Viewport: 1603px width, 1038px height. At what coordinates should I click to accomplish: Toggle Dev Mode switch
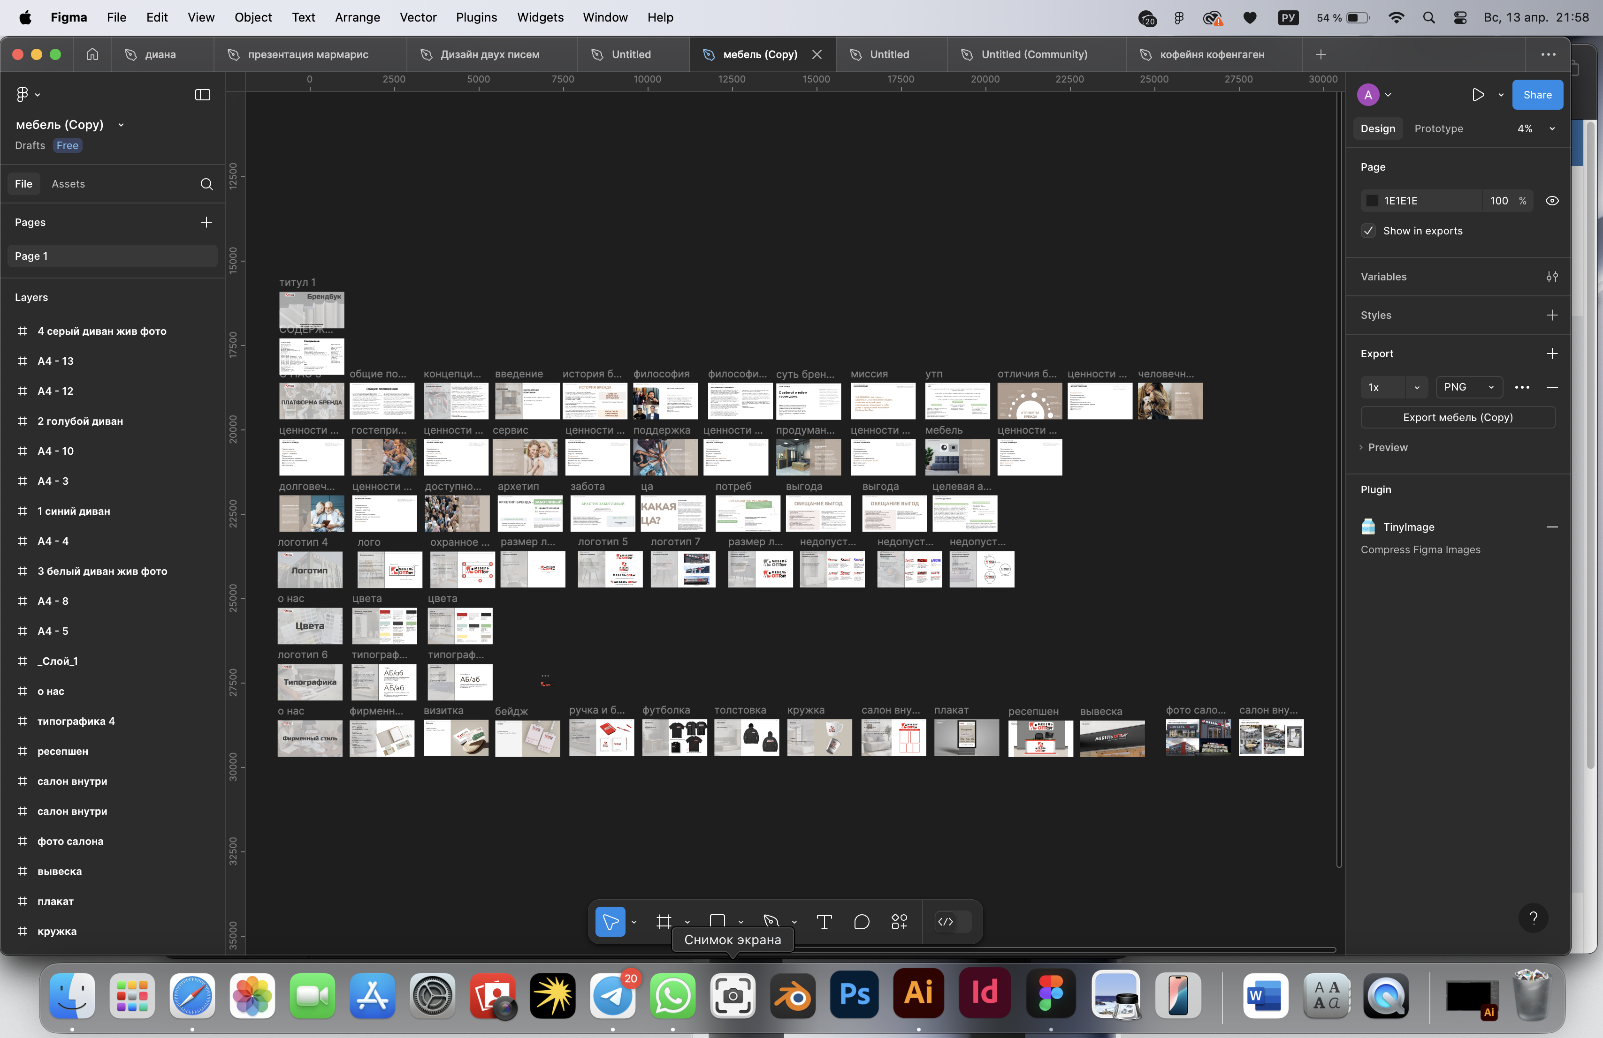coord(953,922)
